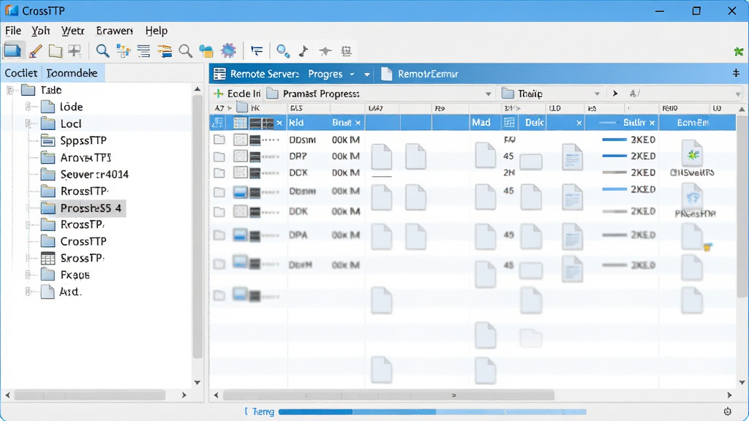This screenshot has height=421, width=749.
Task: Tick the checkbox in the DDK row
Action: [219, 211]
